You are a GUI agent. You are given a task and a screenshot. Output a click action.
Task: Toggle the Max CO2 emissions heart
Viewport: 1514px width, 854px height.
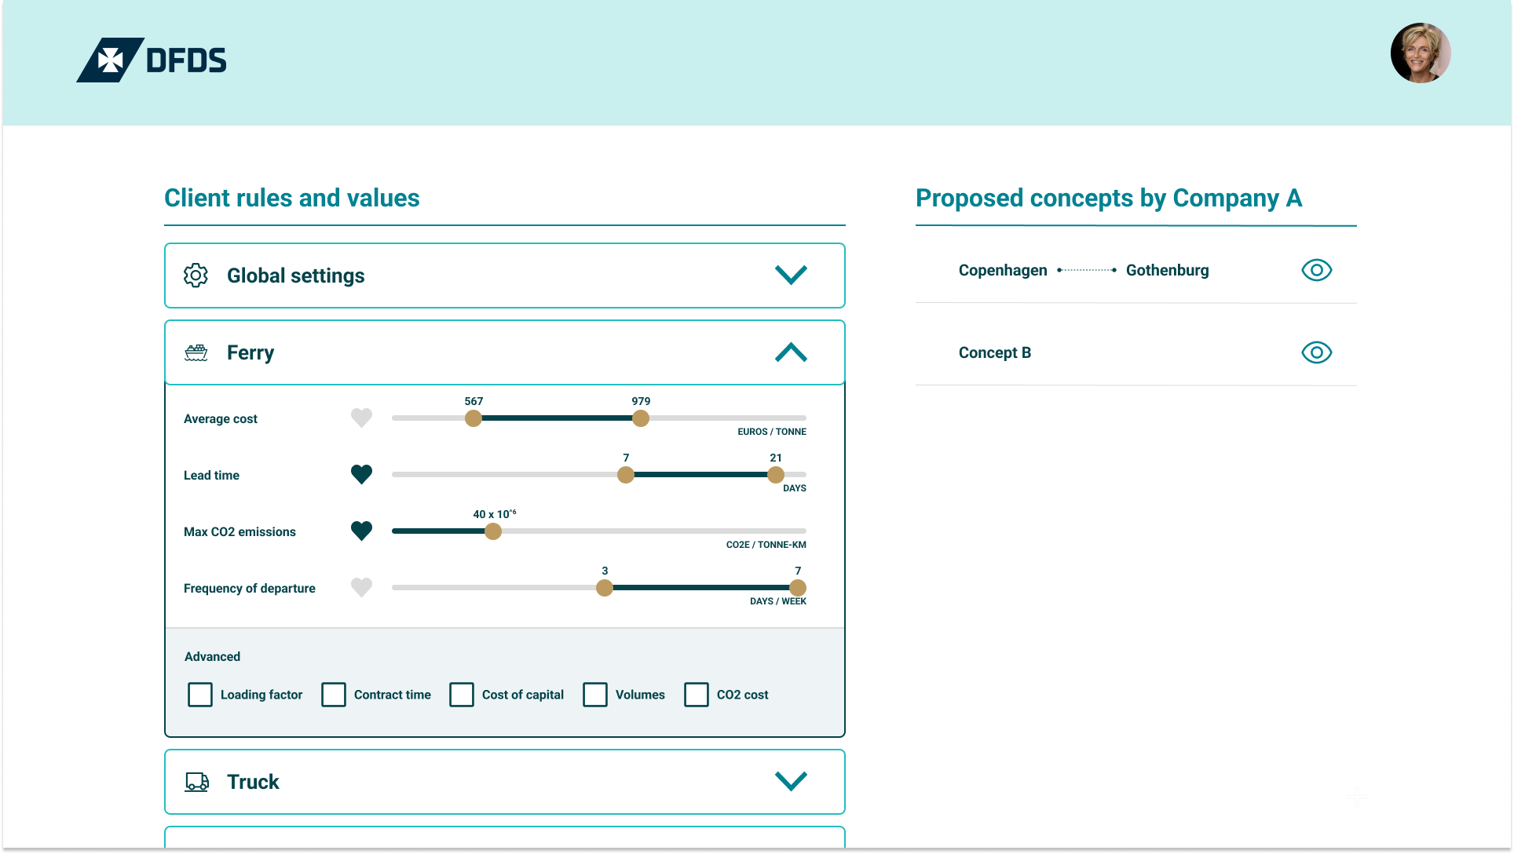pos(361,531)
